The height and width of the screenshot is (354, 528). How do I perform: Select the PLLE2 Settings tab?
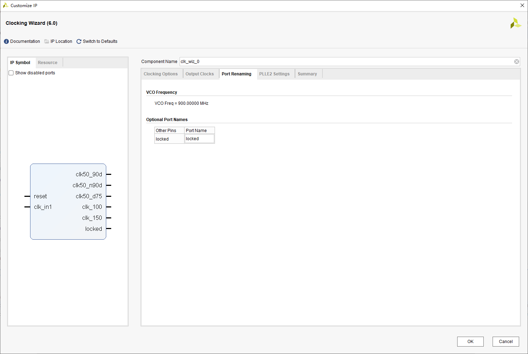(x=274, y=74)
